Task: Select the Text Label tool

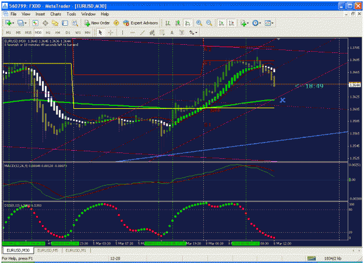Action: pos(182,33)
